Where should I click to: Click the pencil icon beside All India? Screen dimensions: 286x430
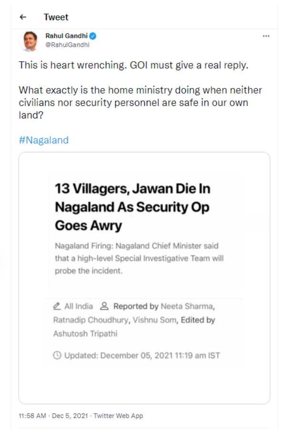point(57,306)
